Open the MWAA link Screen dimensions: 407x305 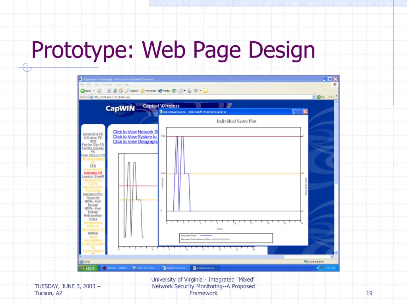click(93, 234)
